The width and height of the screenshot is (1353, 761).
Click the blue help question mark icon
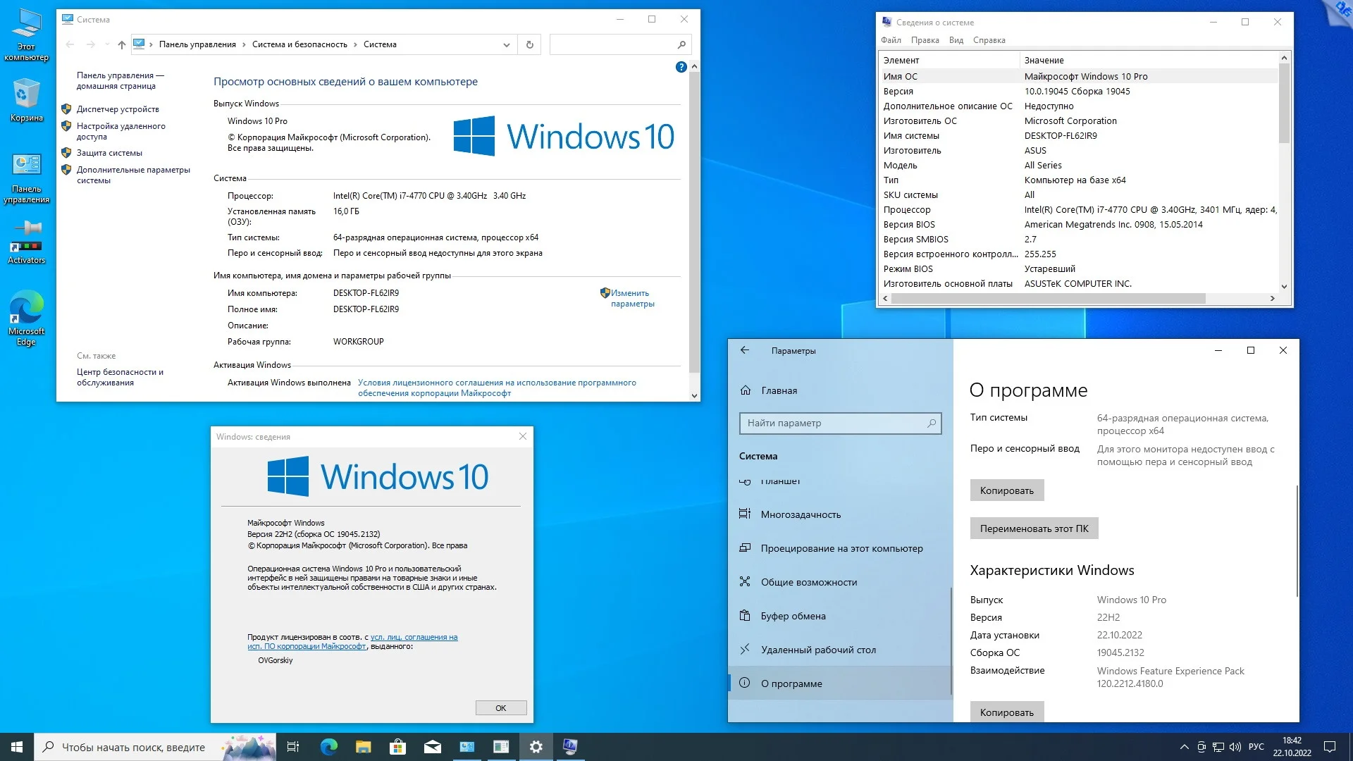point(681,67)
